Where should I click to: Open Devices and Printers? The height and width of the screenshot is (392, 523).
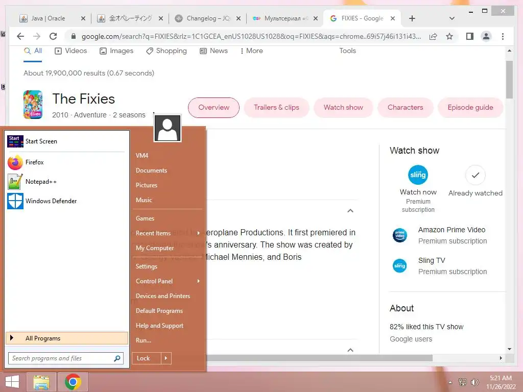(163, 296)
